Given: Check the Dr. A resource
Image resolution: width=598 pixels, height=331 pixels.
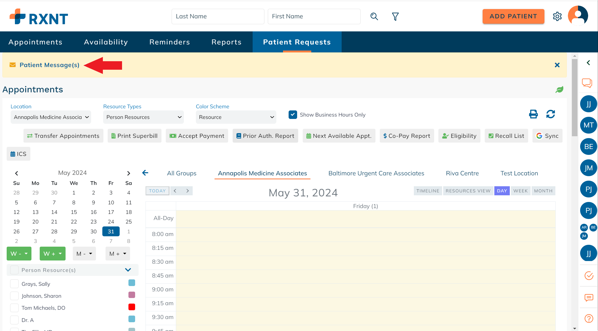Looking at the screenshot, I should pos(14,320).
